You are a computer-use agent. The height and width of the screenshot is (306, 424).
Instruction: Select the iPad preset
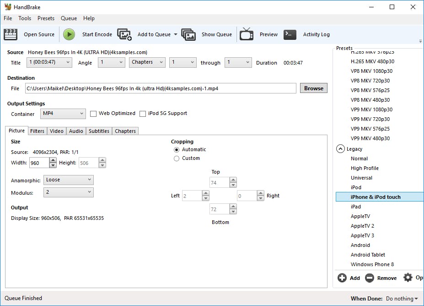355,207
